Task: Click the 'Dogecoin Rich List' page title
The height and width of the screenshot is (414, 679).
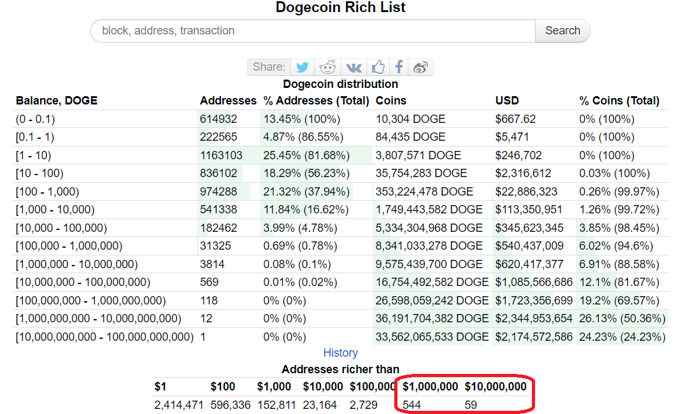Action: coord(340,7)
